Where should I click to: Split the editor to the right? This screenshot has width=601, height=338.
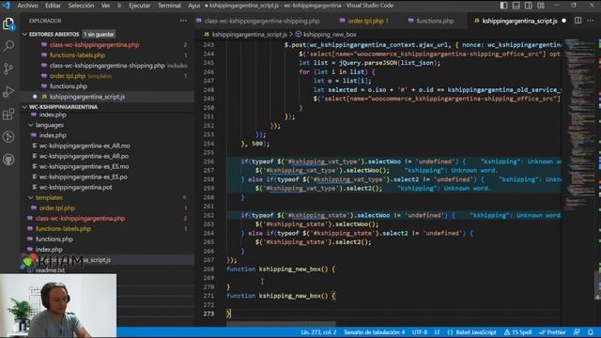(578, 21)
